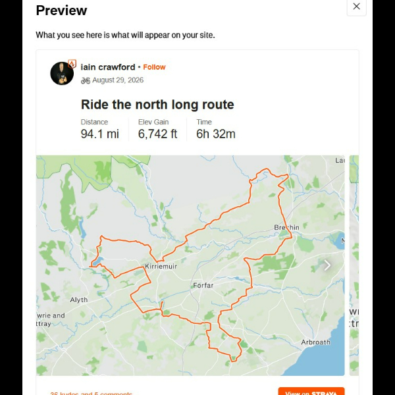Open the iain crawford name link

pyautogui.click(x=108, y=67)
